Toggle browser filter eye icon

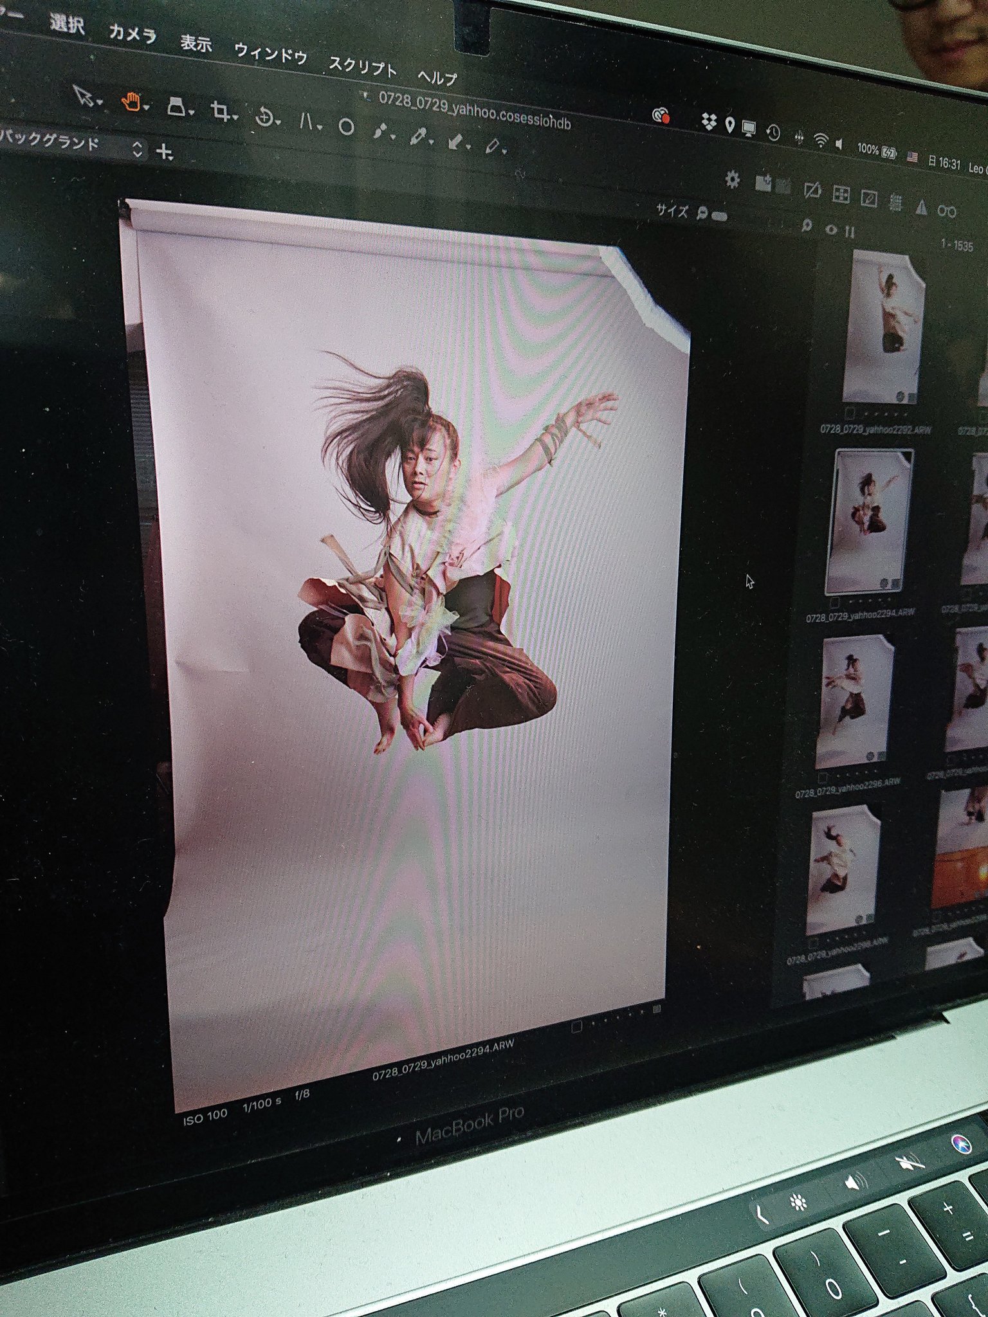click(832, 228)
